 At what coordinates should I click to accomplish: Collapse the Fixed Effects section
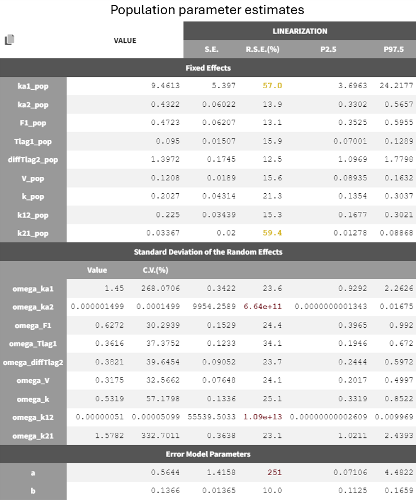(208, 68)
